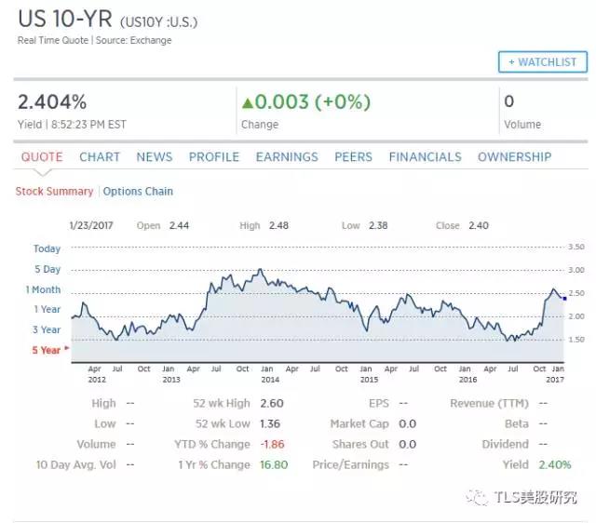
Task: Select the EARNINGS tab
Action: pyautogui.click(x=287, y=157)
